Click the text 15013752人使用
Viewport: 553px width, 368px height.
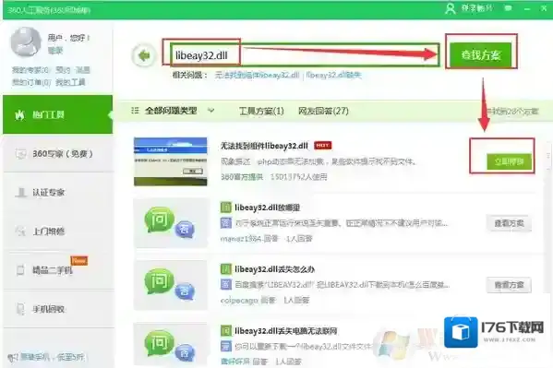(298, 177)
